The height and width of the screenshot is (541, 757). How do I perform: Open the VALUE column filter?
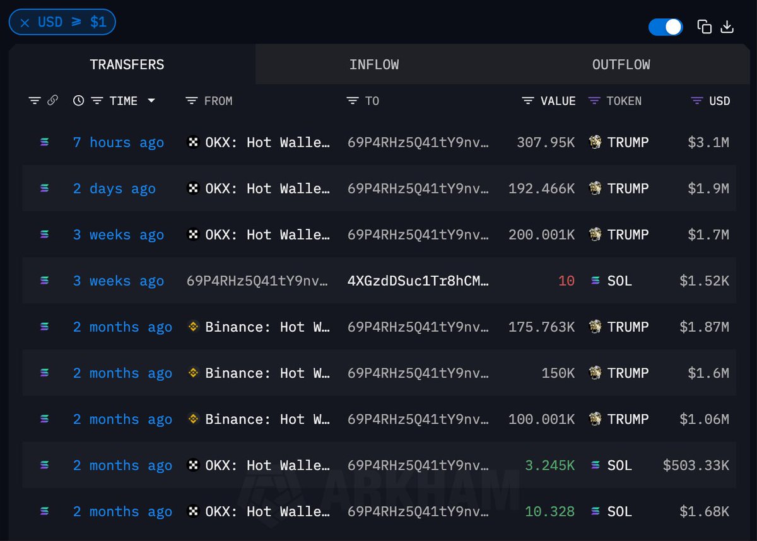pos(529,101)
